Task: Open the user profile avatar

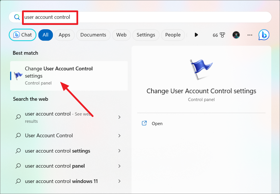Action: (236, 35)
